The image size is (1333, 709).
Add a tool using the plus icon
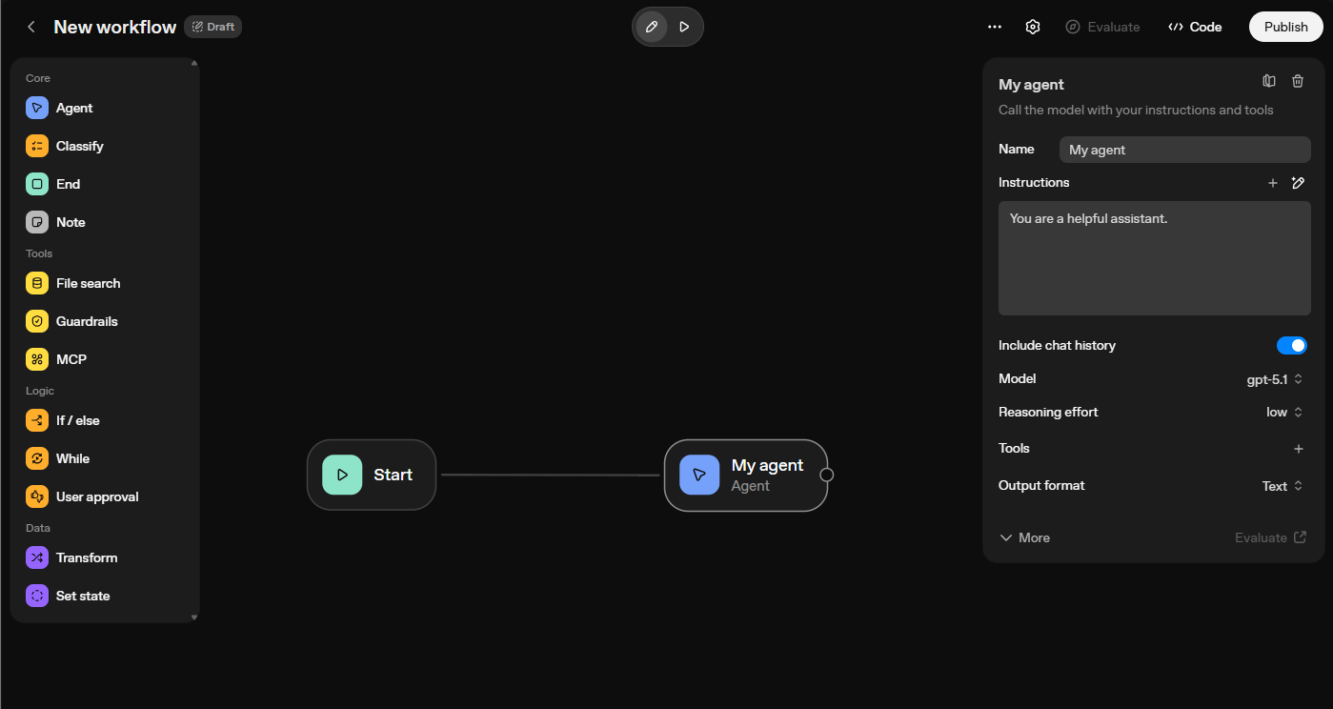tap(1298, 449)
